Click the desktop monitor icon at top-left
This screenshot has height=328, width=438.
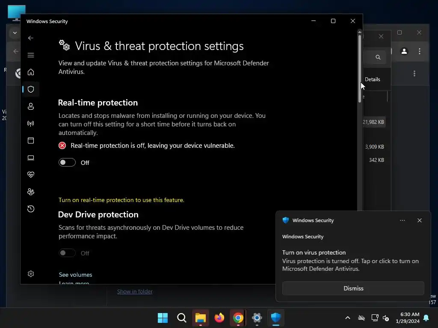(17, 12)
